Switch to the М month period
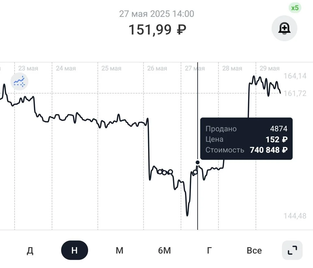The height and width of the screenshot is (268, 313). coord(119,250)
